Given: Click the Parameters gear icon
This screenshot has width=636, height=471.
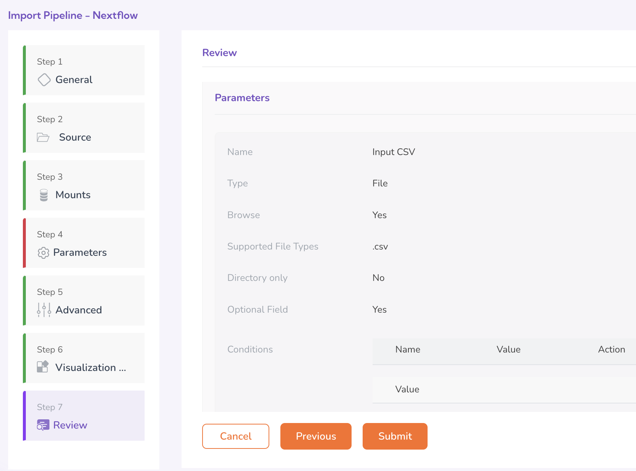Looking at the screenshot, I should (43, 252).
